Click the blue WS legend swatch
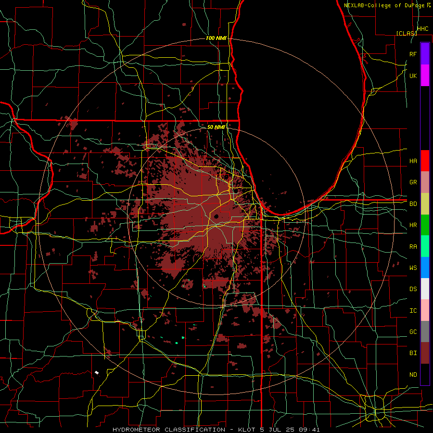The image size is (433, 433). [x=425, y=267]
